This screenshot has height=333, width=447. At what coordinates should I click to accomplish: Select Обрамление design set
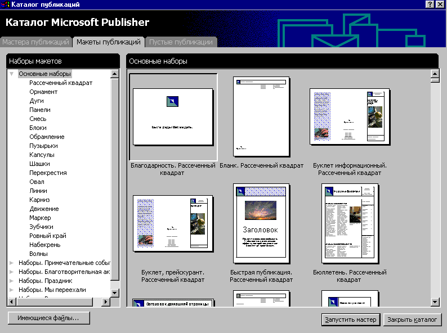[47, 137]
